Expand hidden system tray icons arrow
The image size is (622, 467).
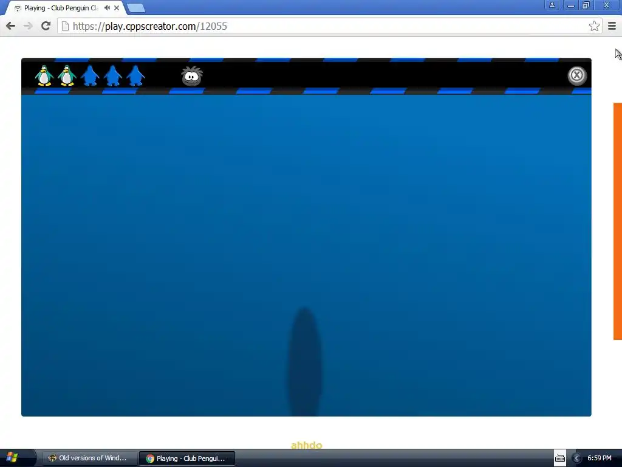point(576,458)
